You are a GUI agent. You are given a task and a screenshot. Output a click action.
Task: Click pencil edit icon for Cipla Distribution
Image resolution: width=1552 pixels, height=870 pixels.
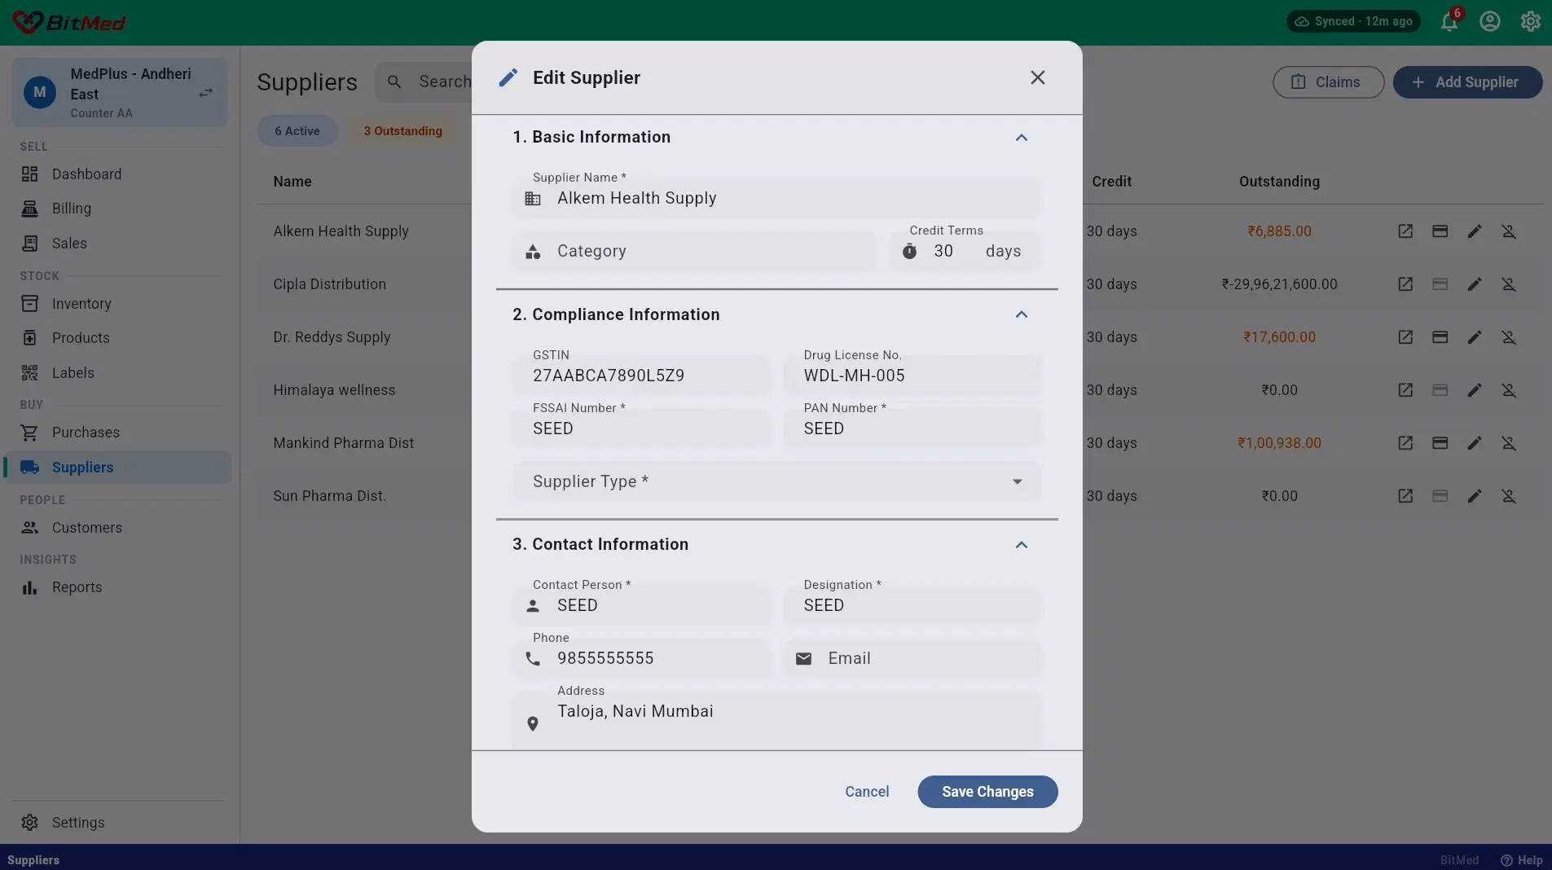1475,284
